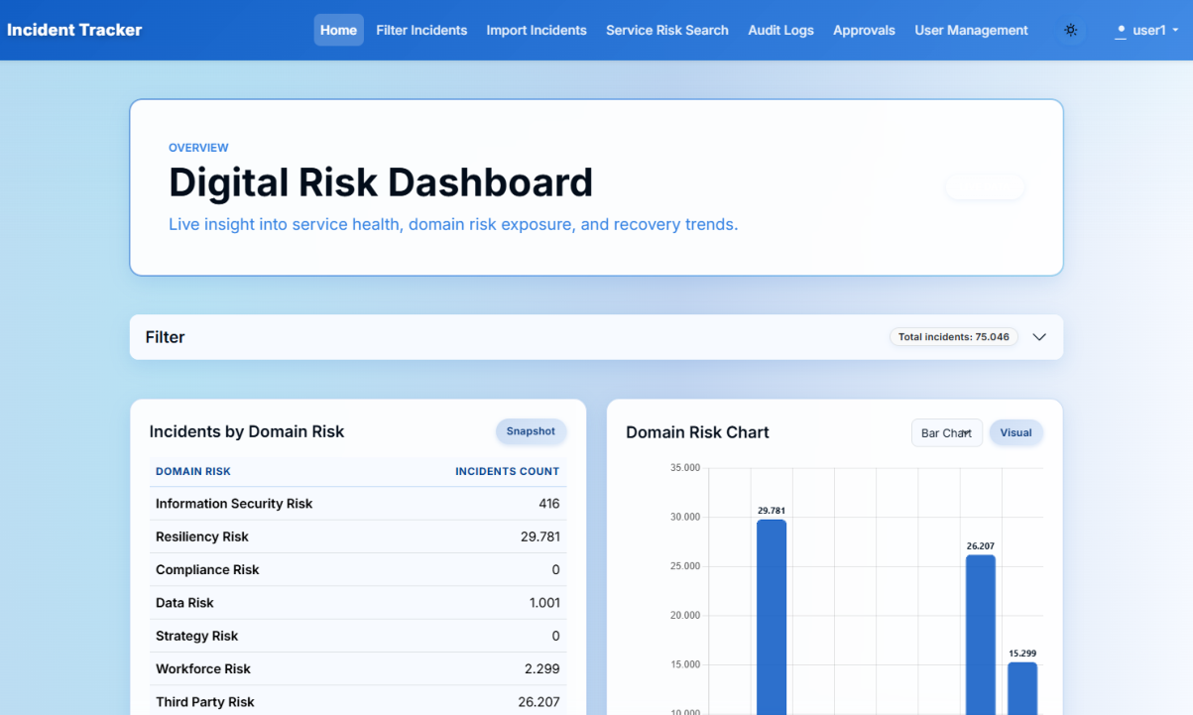Select the Strategy Risk row

(x=358, y=636)
